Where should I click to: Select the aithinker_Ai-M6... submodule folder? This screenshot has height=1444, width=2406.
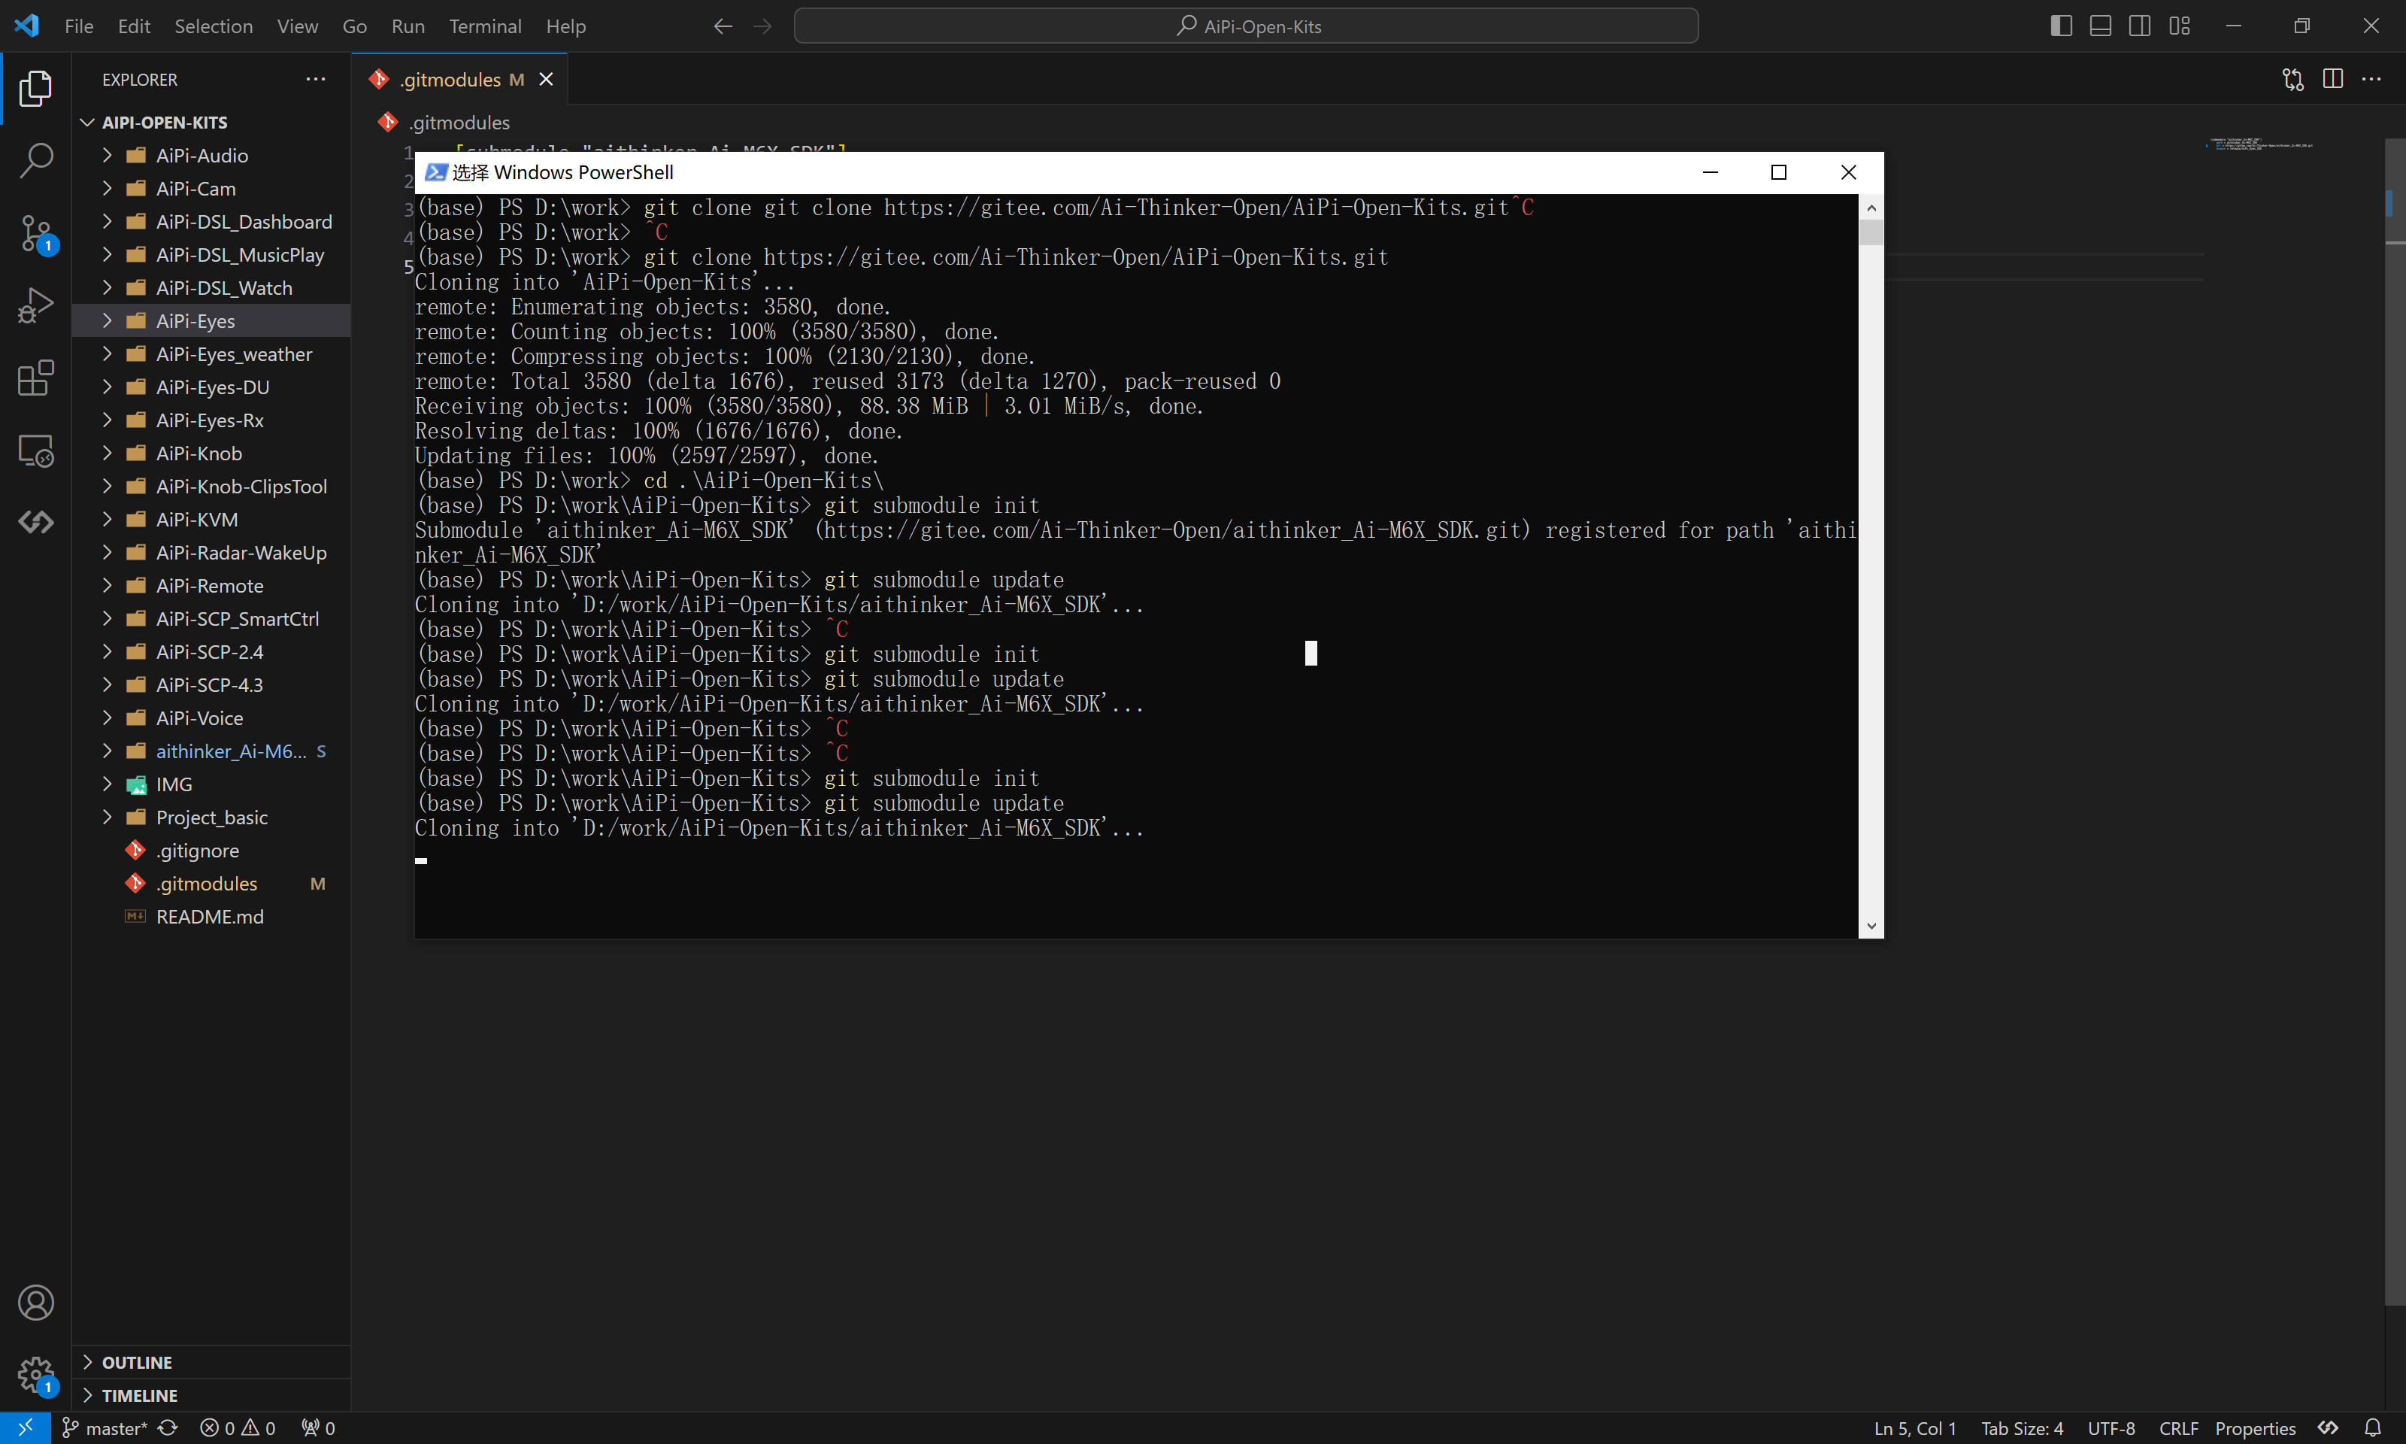point(210,751)
